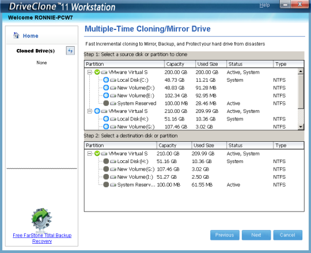Collapse the destination VMware Virtual S disk
This screenshot has width=311, height=253.
pos(89,153)
